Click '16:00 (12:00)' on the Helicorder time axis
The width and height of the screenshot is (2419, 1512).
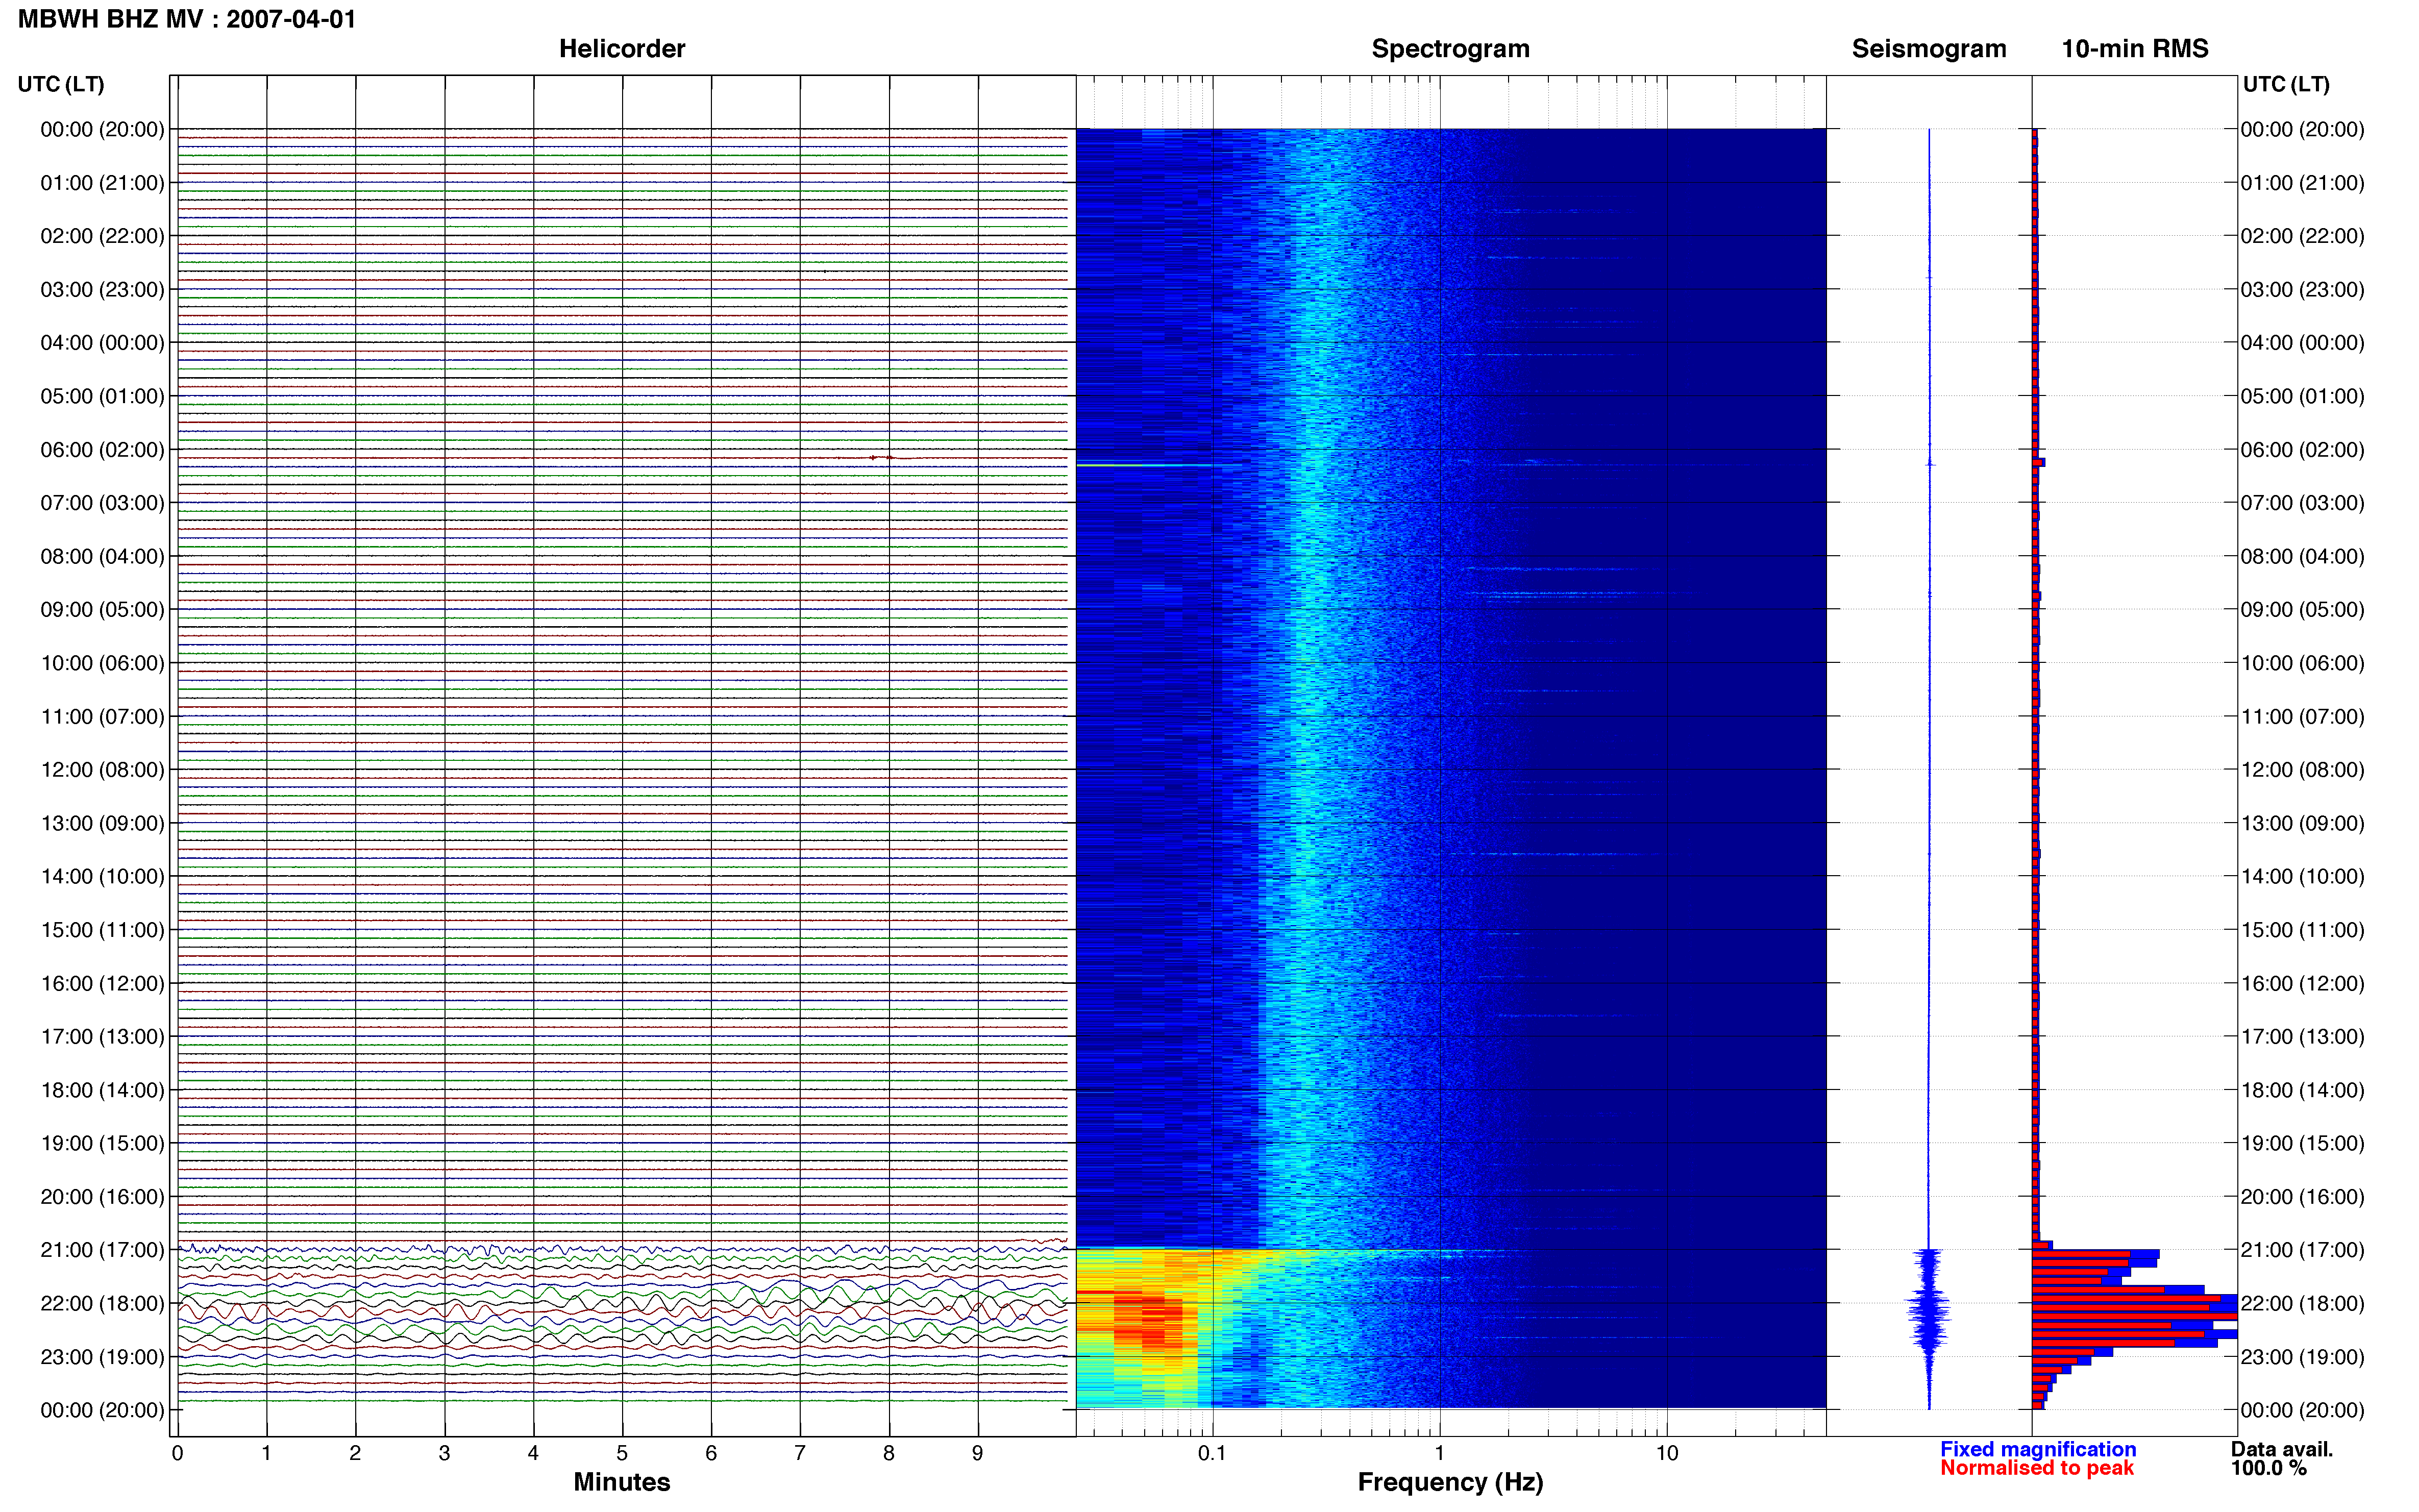102,983
